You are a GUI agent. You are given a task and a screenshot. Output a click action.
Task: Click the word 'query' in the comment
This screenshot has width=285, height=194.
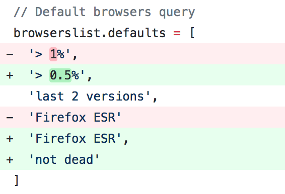click(x=177, y=13)
